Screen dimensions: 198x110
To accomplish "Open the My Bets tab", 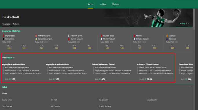I will [115, 4].
